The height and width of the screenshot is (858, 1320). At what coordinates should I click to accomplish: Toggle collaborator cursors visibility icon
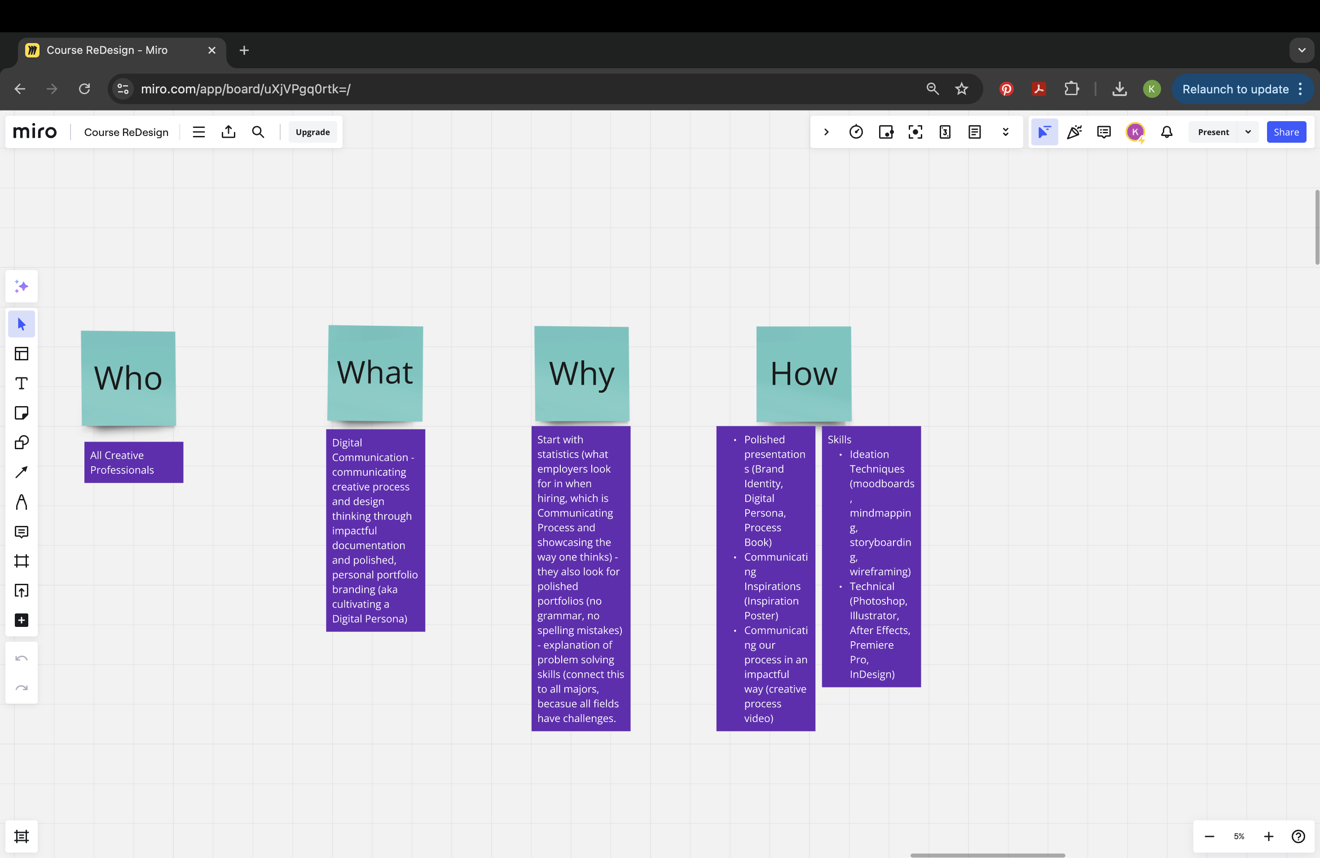[1044, 132]
